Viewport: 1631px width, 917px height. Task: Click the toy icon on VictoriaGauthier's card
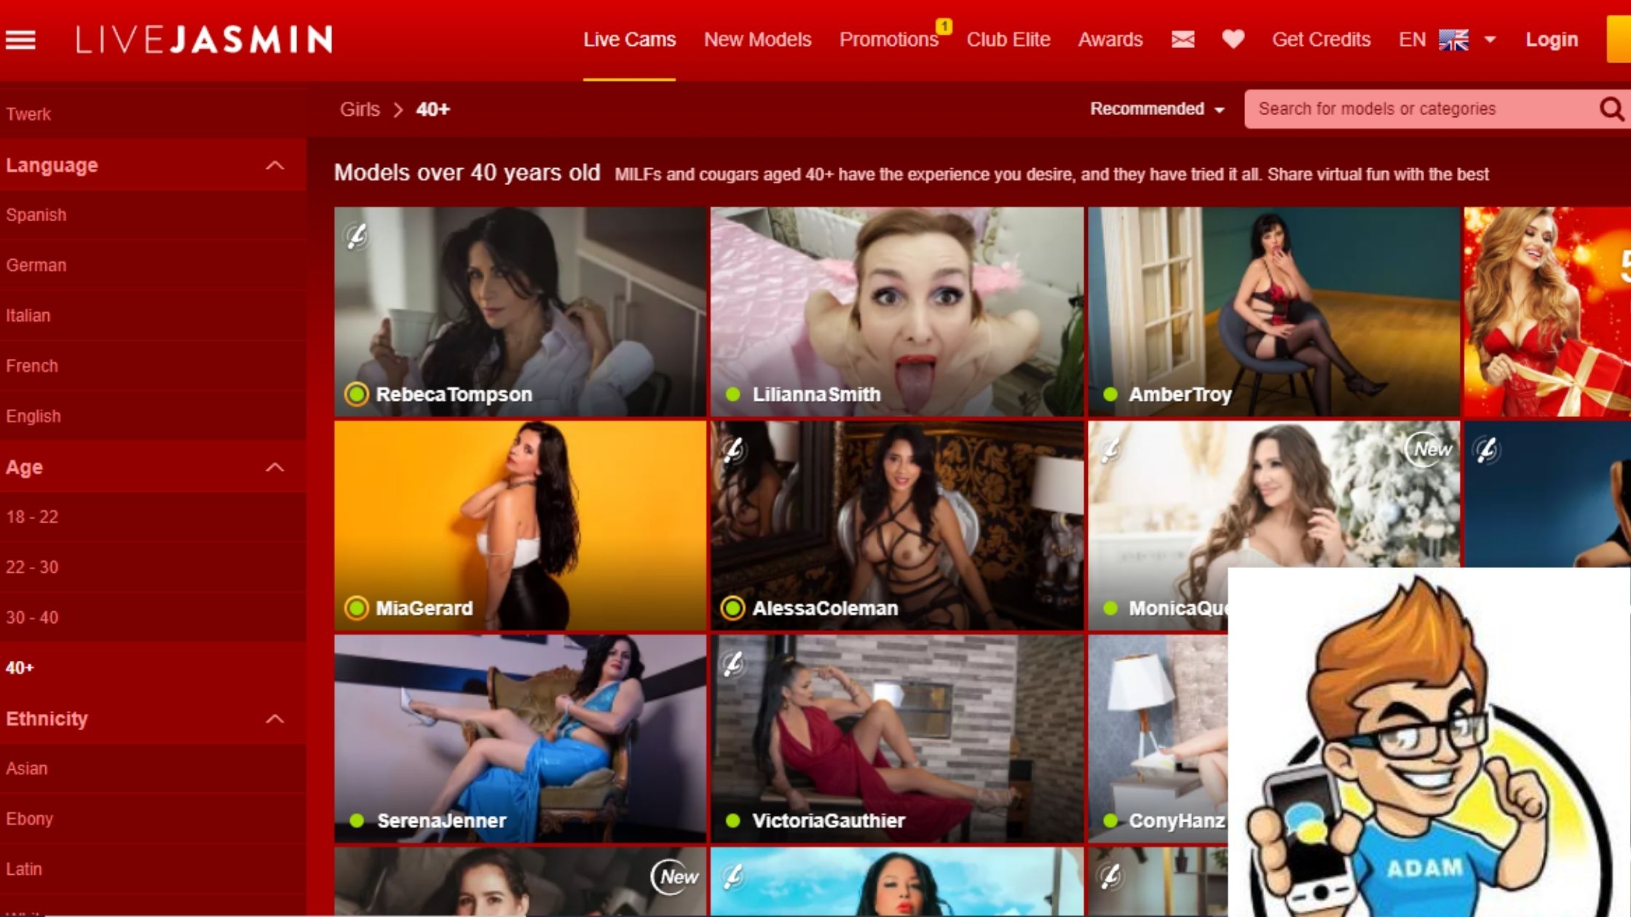point(732,663)
